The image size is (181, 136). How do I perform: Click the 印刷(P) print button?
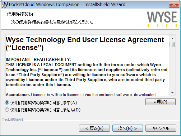[161, 102]
